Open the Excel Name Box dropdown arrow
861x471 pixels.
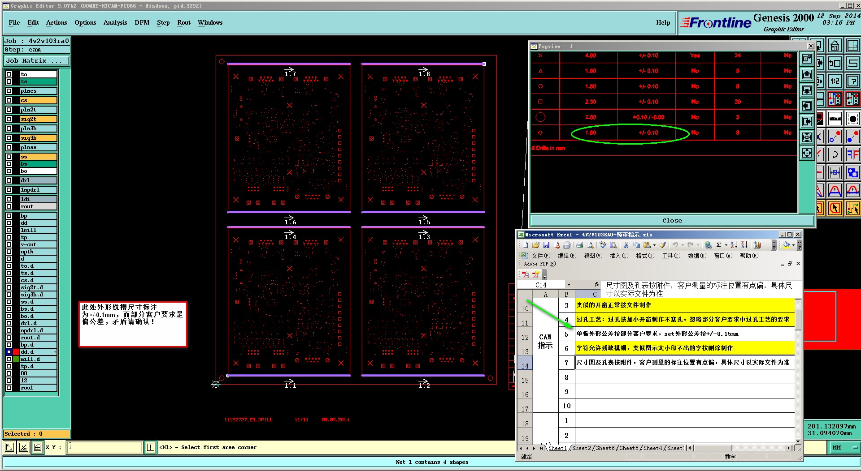click(x=569, y=285)
